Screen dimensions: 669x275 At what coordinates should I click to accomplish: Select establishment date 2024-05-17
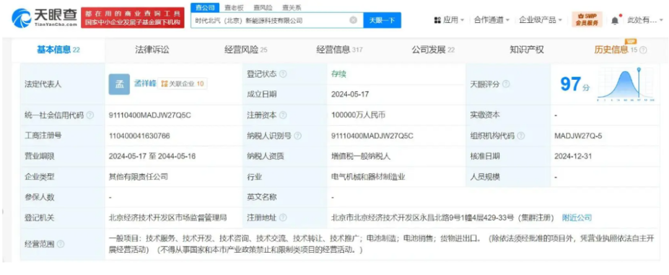tap(350, 95)
